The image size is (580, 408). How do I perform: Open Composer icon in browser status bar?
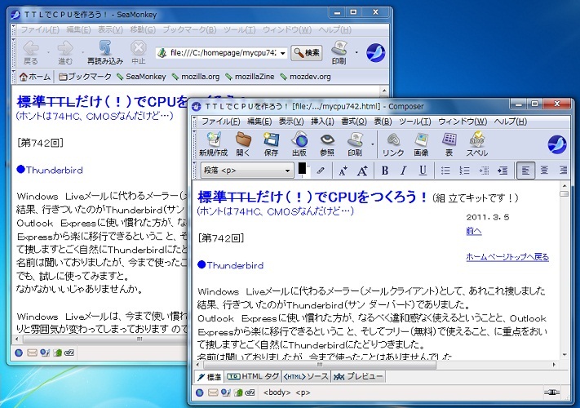45,353
